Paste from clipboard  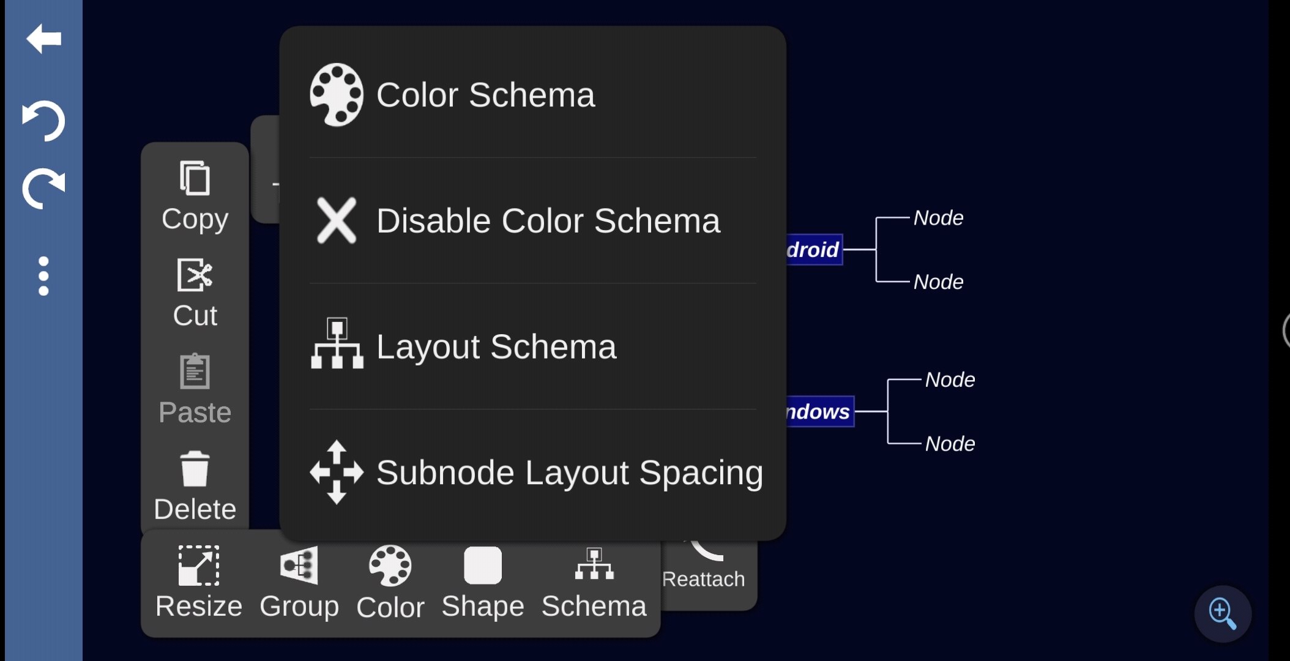pos(195,389)
